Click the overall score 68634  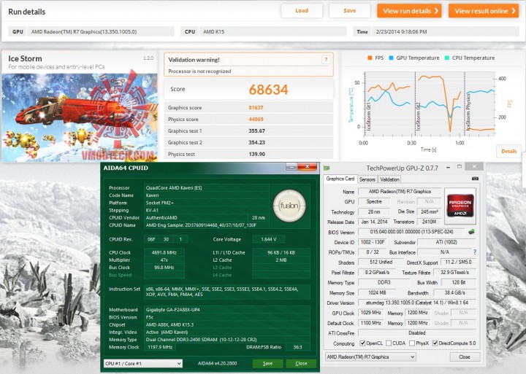(268, 90)
